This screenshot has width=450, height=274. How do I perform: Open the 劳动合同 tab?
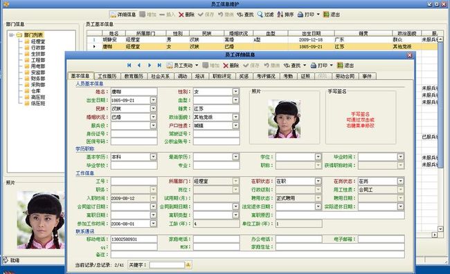tap(345, 76)
